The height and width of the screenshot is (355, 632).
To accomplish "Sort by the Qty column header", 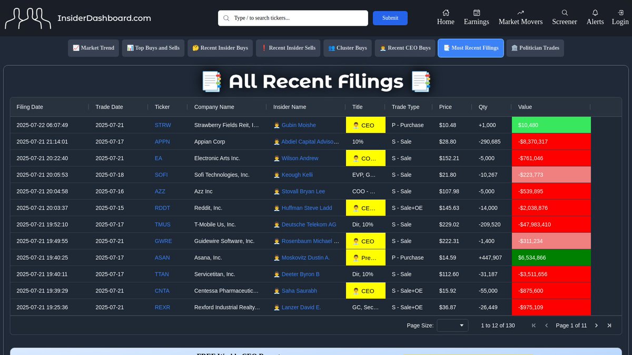I will click(x=483, y=107).
